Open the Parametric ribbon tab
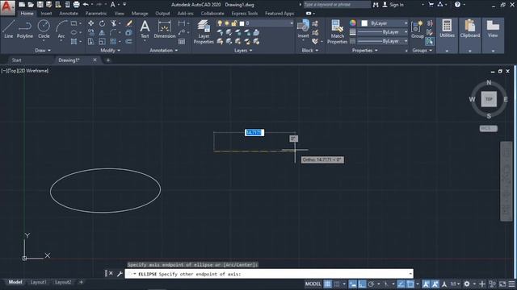 point(96,14)
